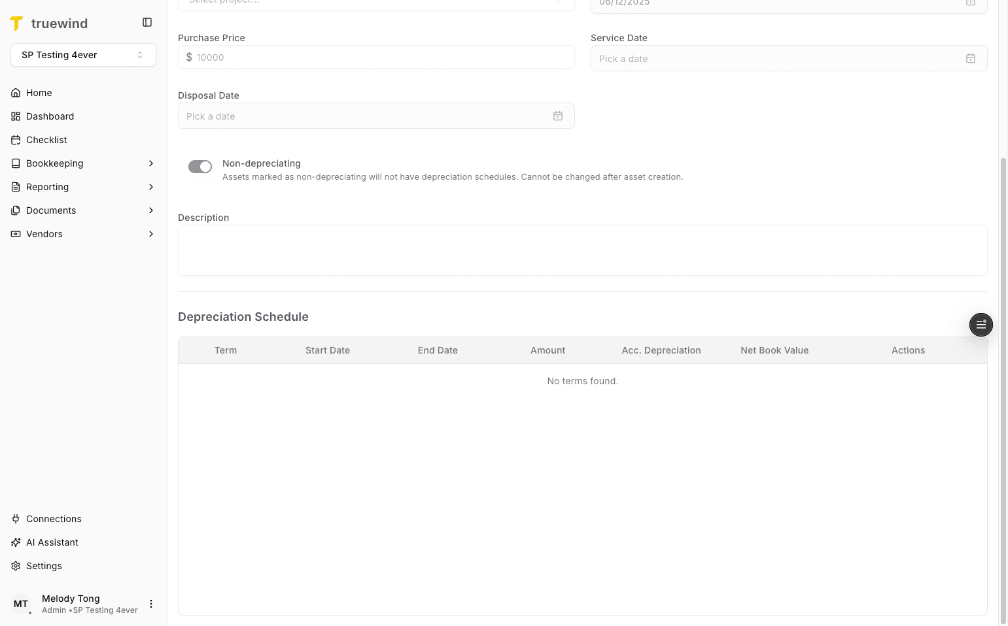Viewport: 1008px width, 626px height.
Task: Open the three-dot menu beside Melody Tong
Action: coord(151,603)
